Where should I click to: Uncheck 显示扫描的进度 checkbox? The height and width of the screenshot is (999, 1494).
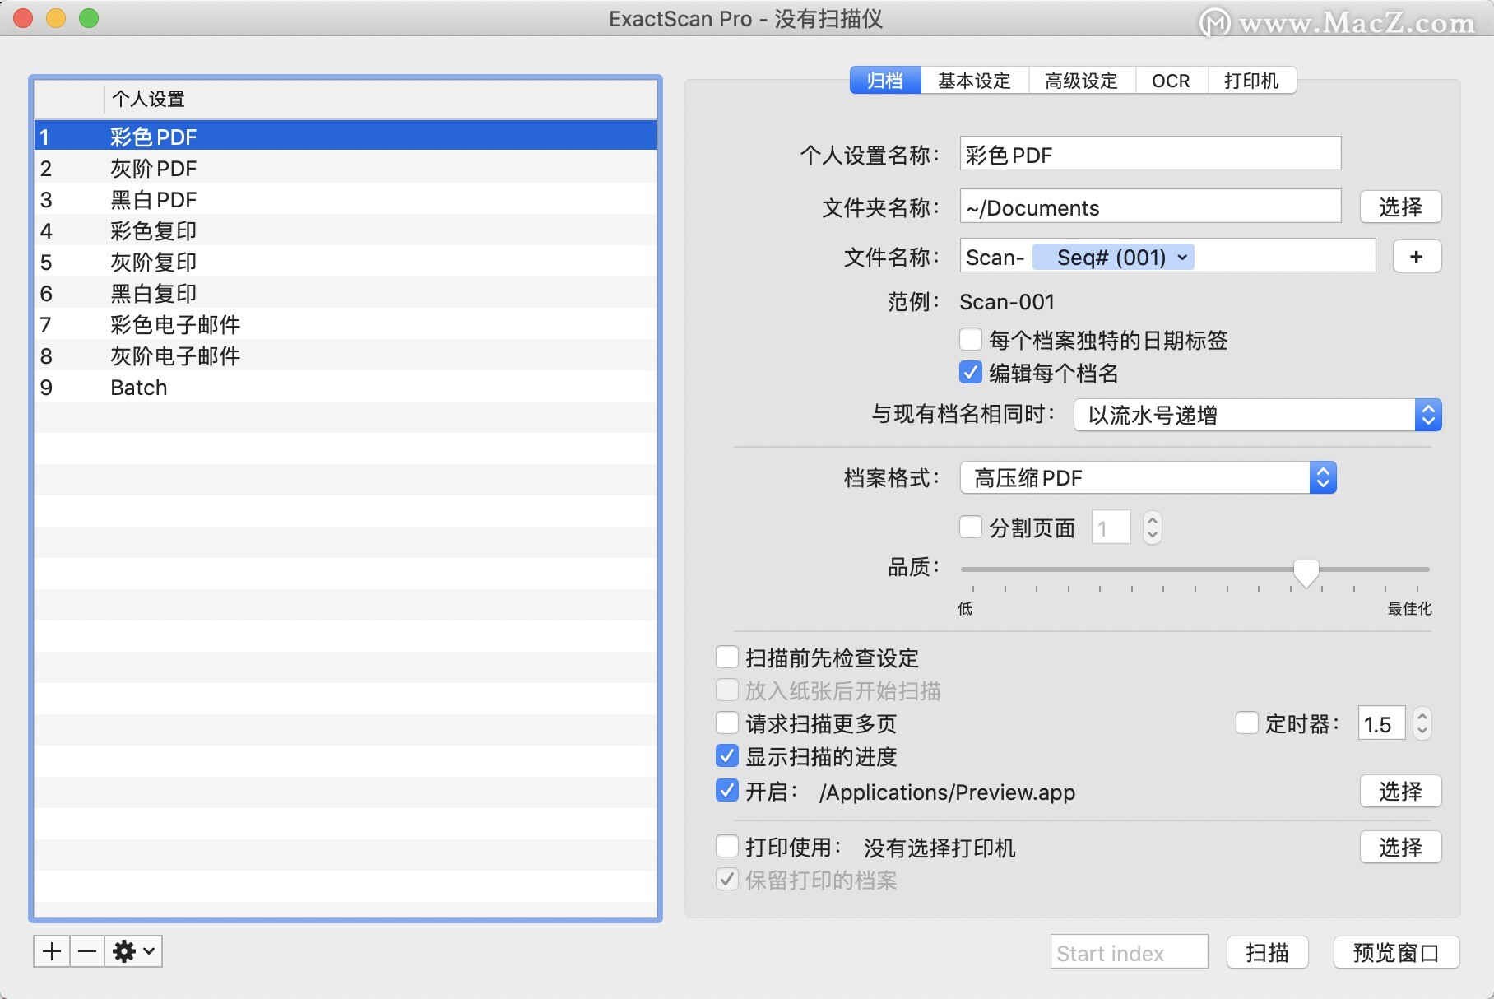click(x=727, y=755)
